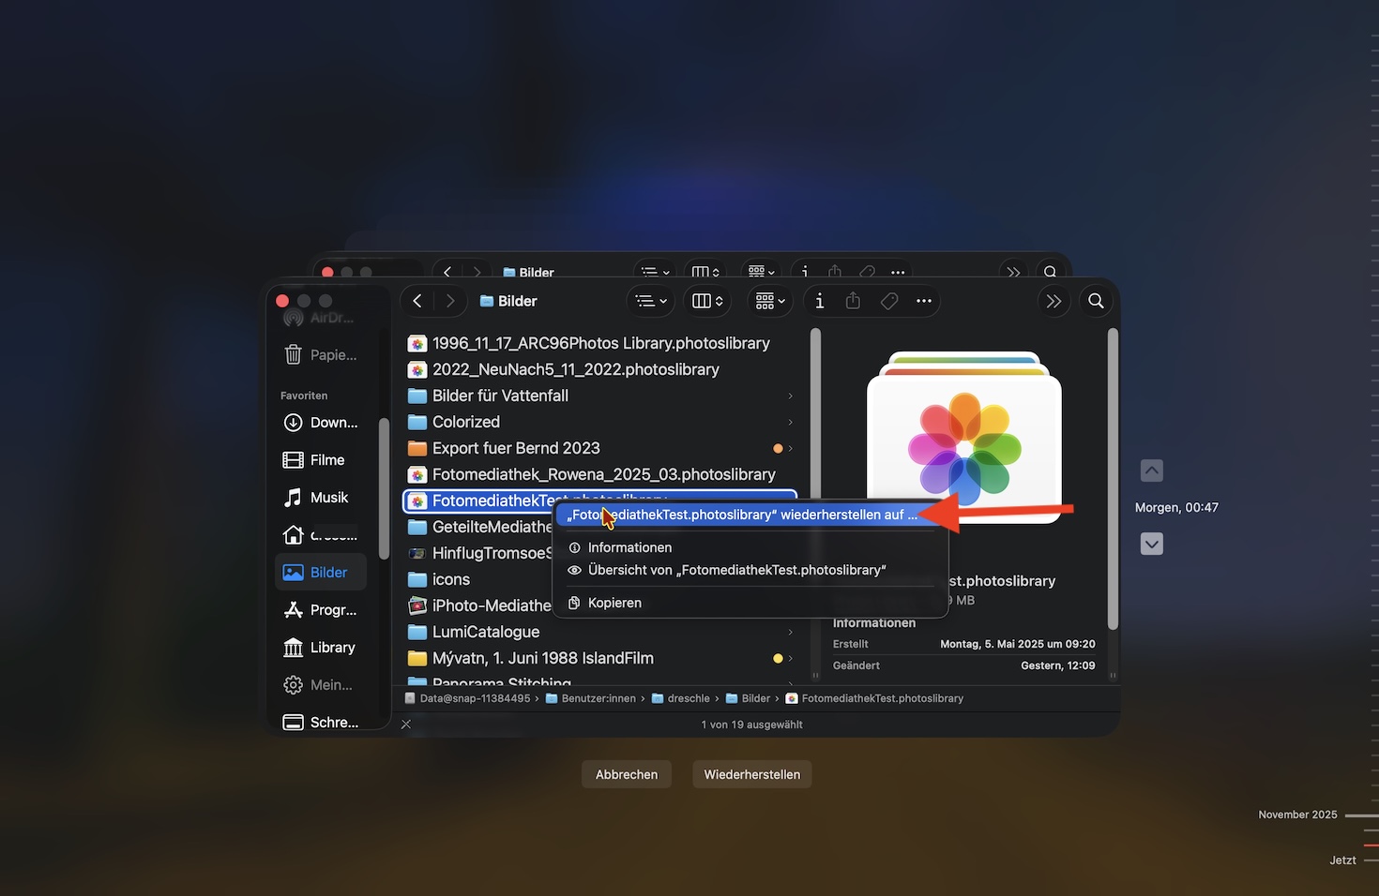Open the more actions ellipsis in front toolbar
Image resolution: width=1379 pixels, height=896 pixels.
tap(924, 301)
